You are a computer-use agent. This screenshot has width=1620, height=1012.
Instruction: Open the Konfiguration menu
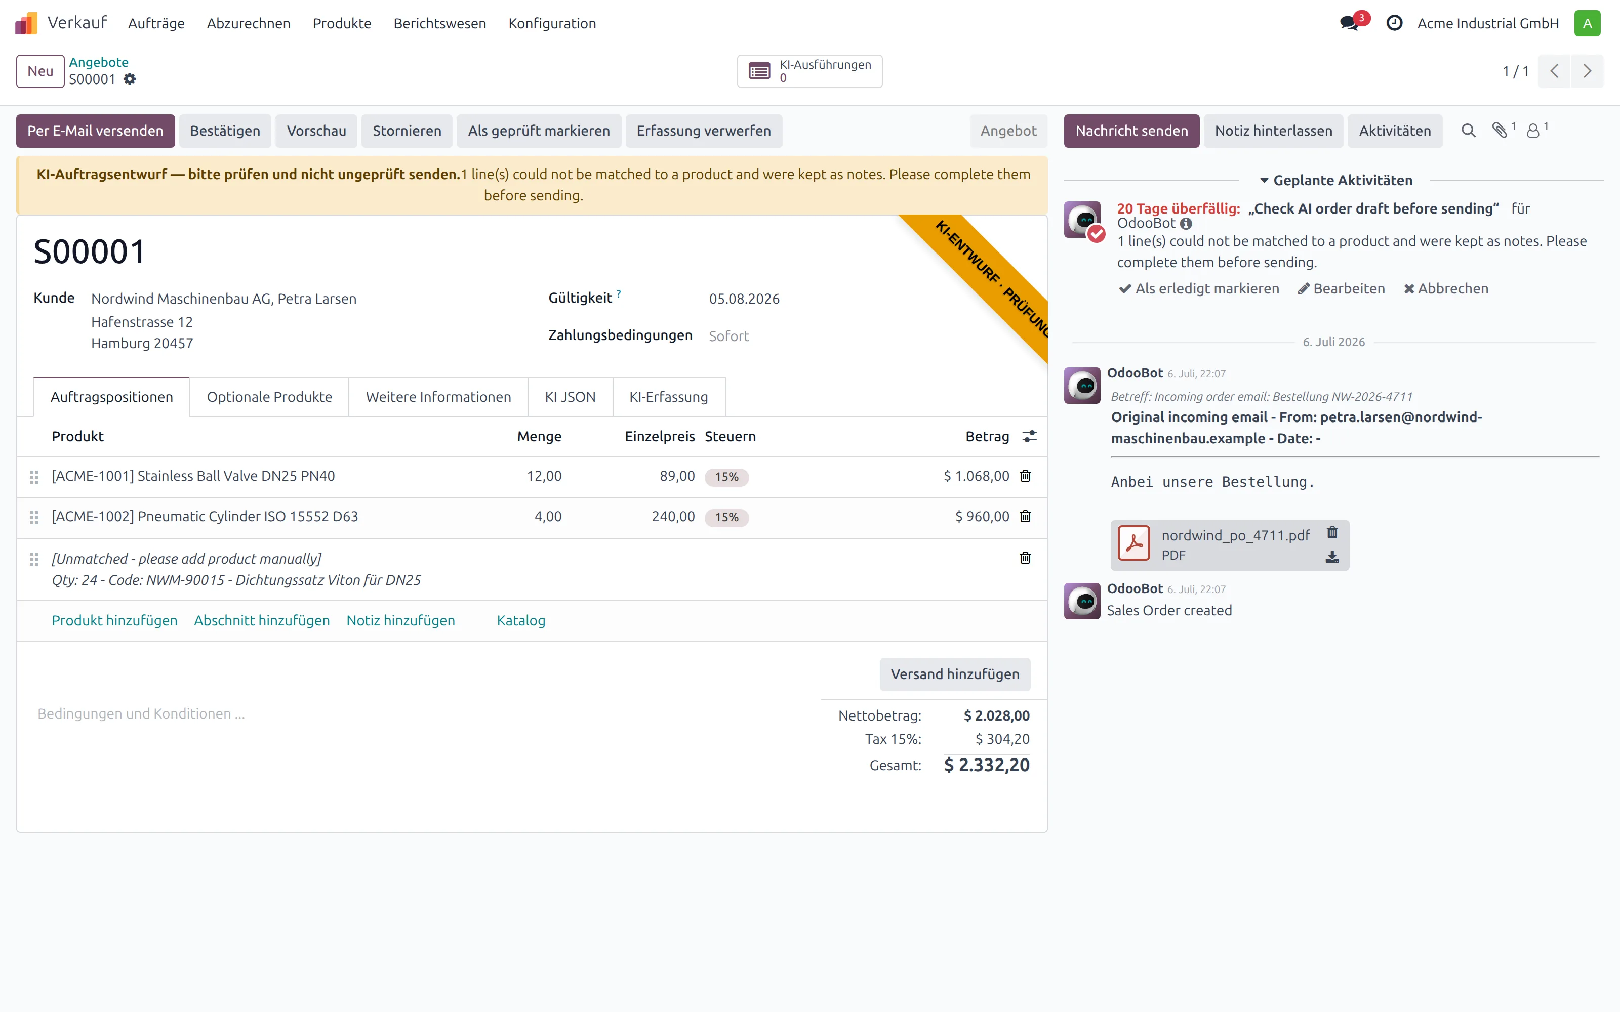click(552, 23)
